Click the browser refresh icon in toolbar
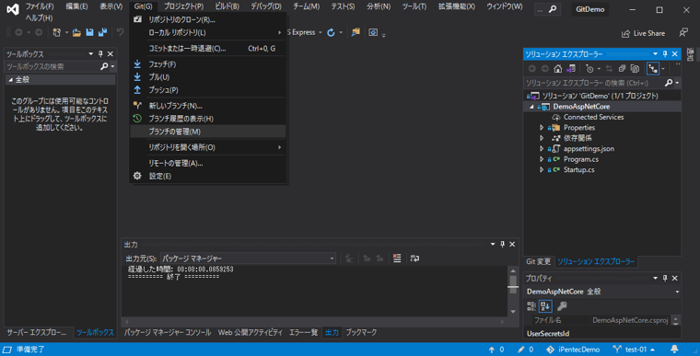This screenshot has width=700, height=356. (x=331, y=32)
